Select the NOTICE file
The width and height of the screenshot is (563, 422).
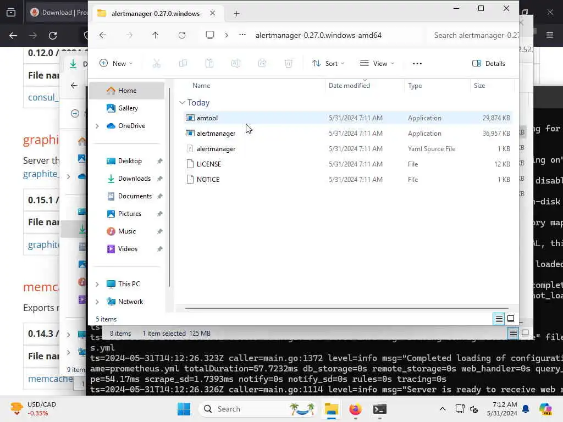point(347,180)
